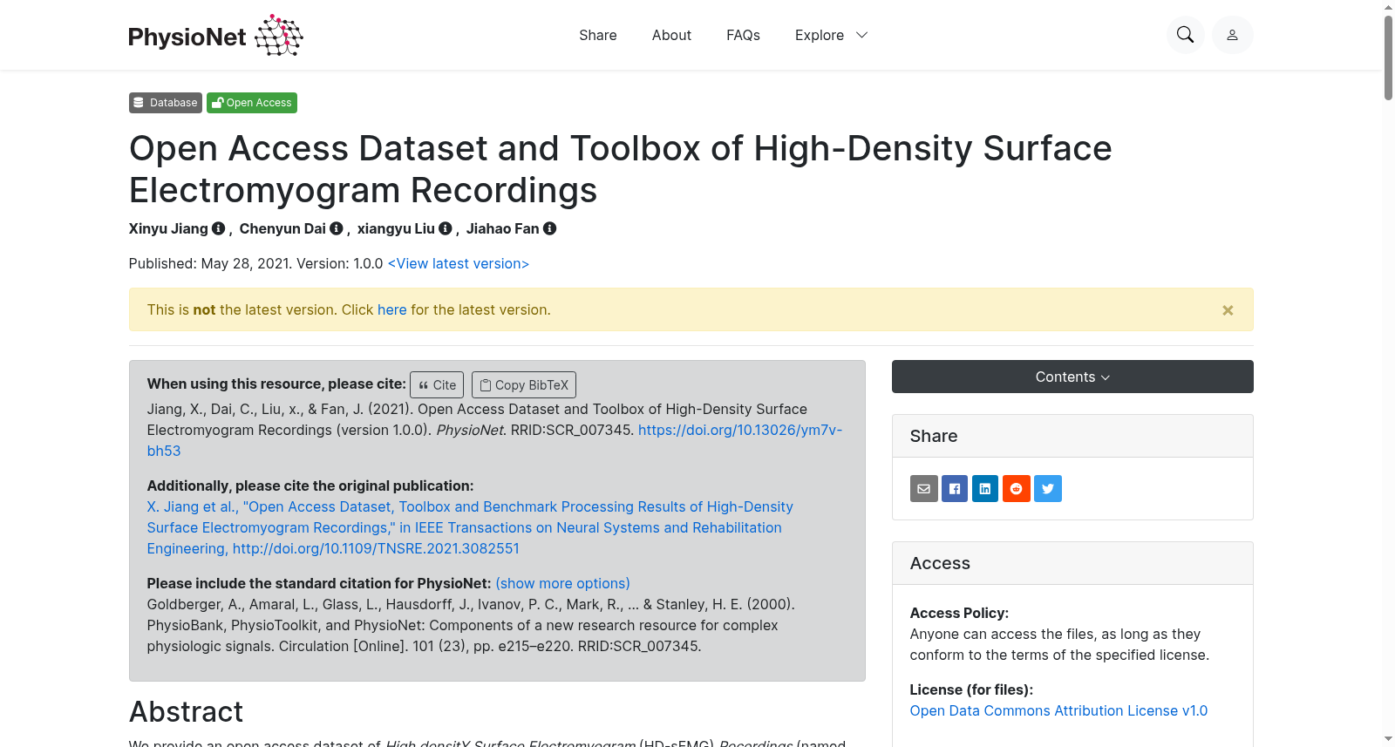Open View latest version link
The image size is (1395, 747).
pyautogui.click(x=459, y=263)
